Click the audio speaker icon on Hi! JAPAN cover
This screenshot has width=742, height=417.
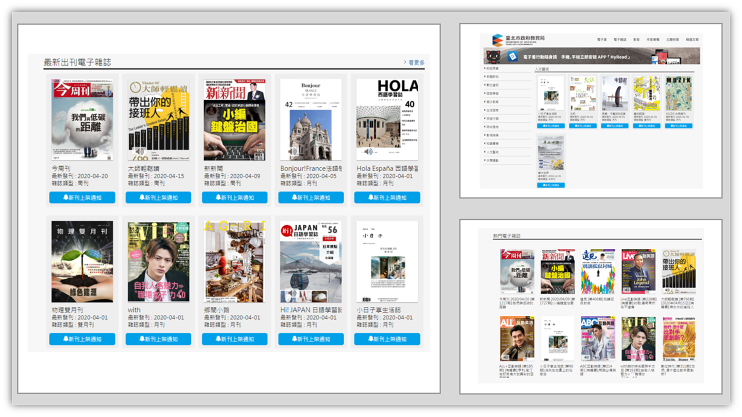tap(292, 293)
